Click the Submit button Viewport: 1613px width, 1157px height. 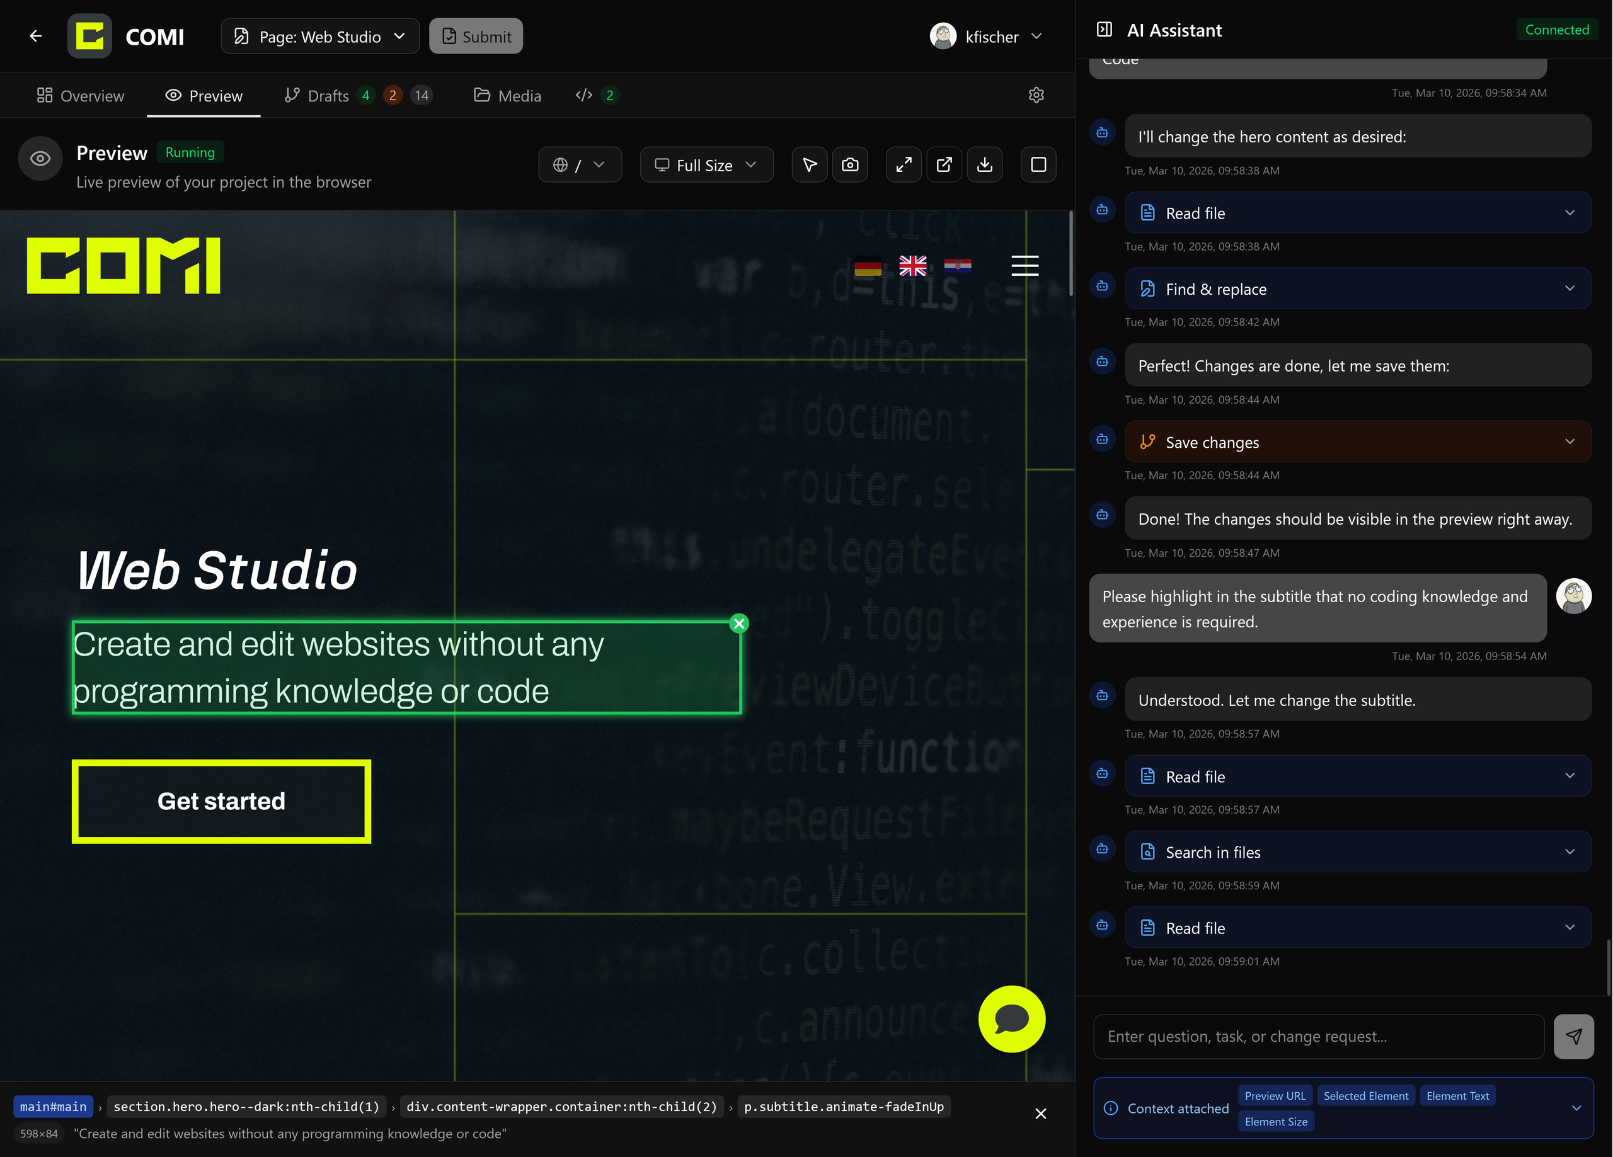[476, 37]
